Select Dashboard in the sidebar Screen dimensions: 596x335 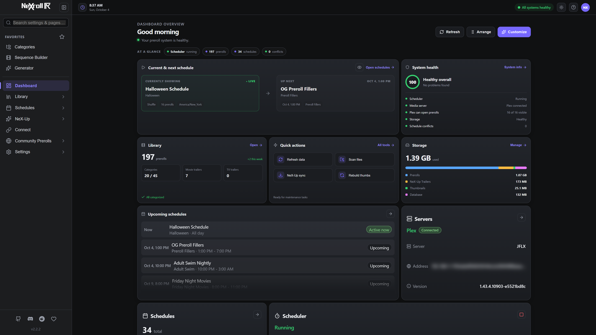point(36,86)
